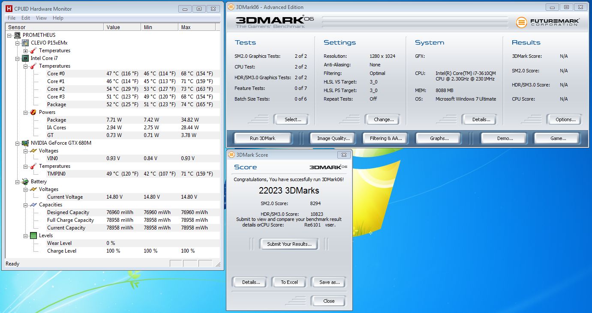This screenshot has height=313, width=592.
Task: Collapse the Capacities node
Action: point(26,205)
